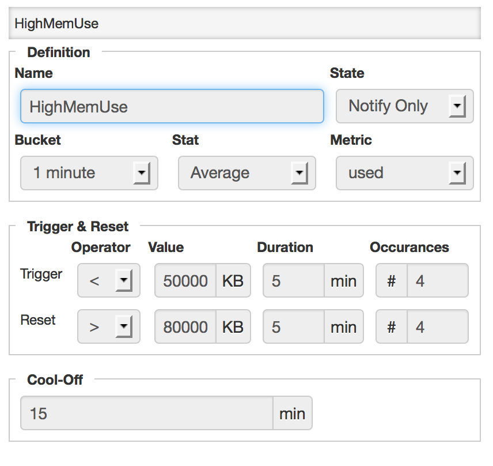Open the Bucket dropdown set to 1 minute
493x466 pixels.
coord(89,173)
